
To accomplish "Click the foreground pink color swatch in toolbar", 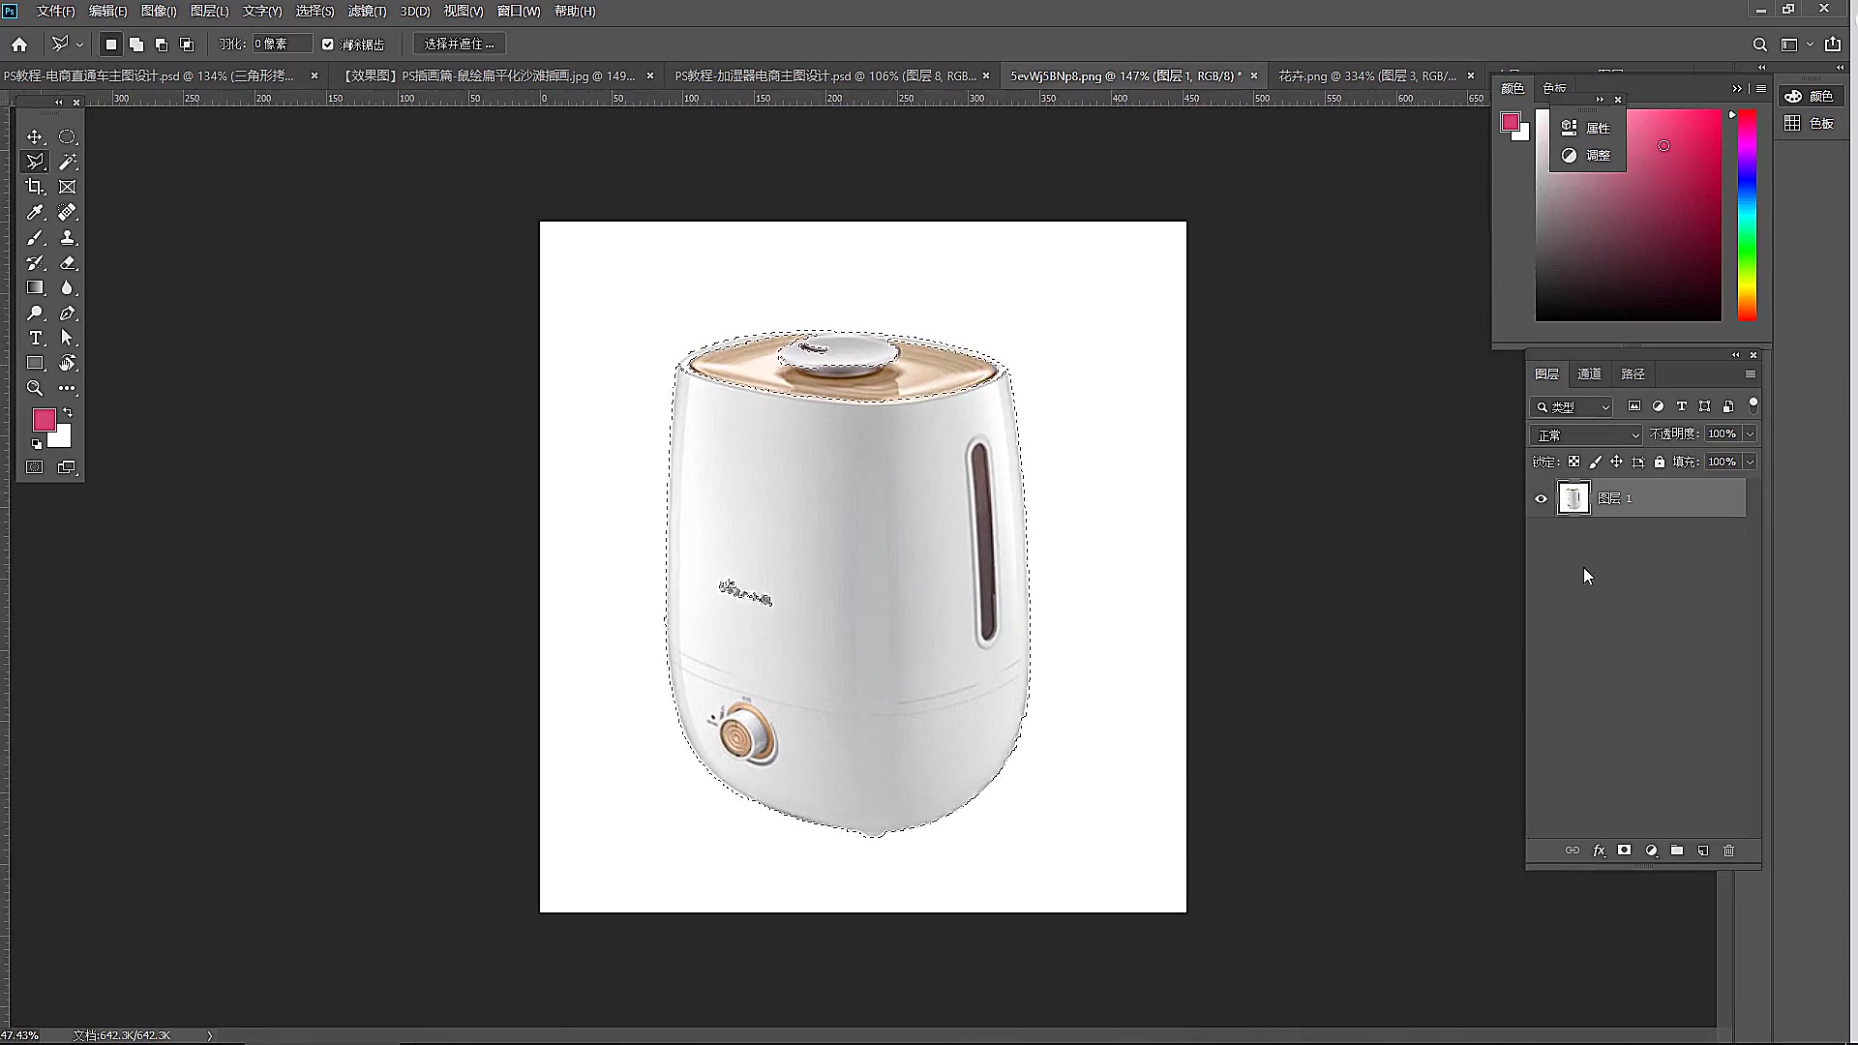I will click(x=44, y=420).
